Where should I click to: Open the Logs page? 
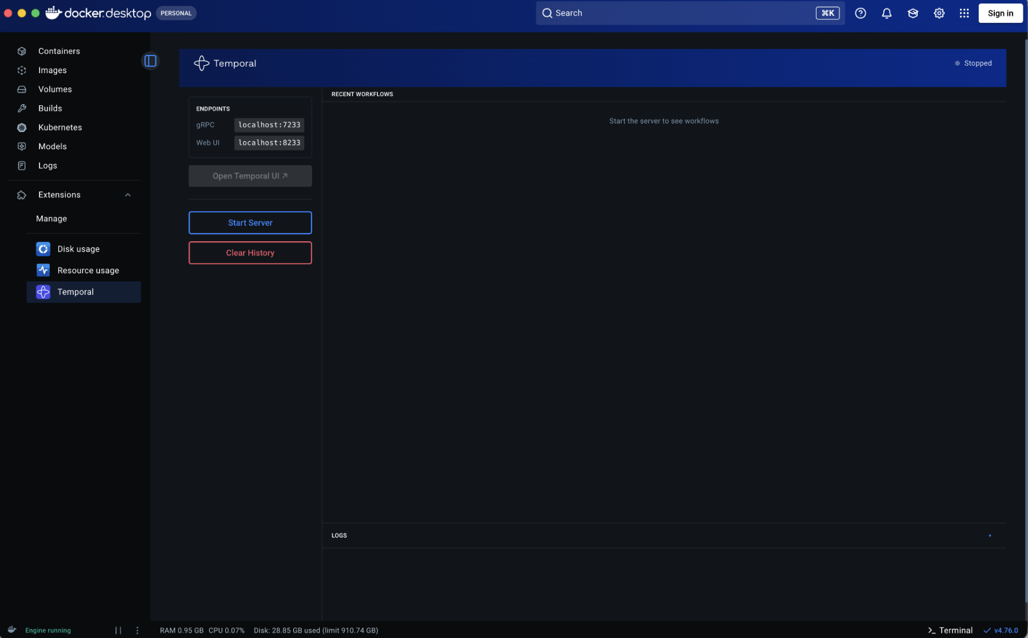[x=47, y=165]
